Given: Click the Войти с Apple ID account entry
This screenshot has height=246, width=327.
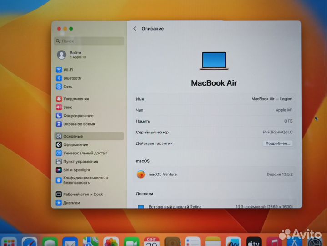Looking at the screenshot, I should coord(71,55).
